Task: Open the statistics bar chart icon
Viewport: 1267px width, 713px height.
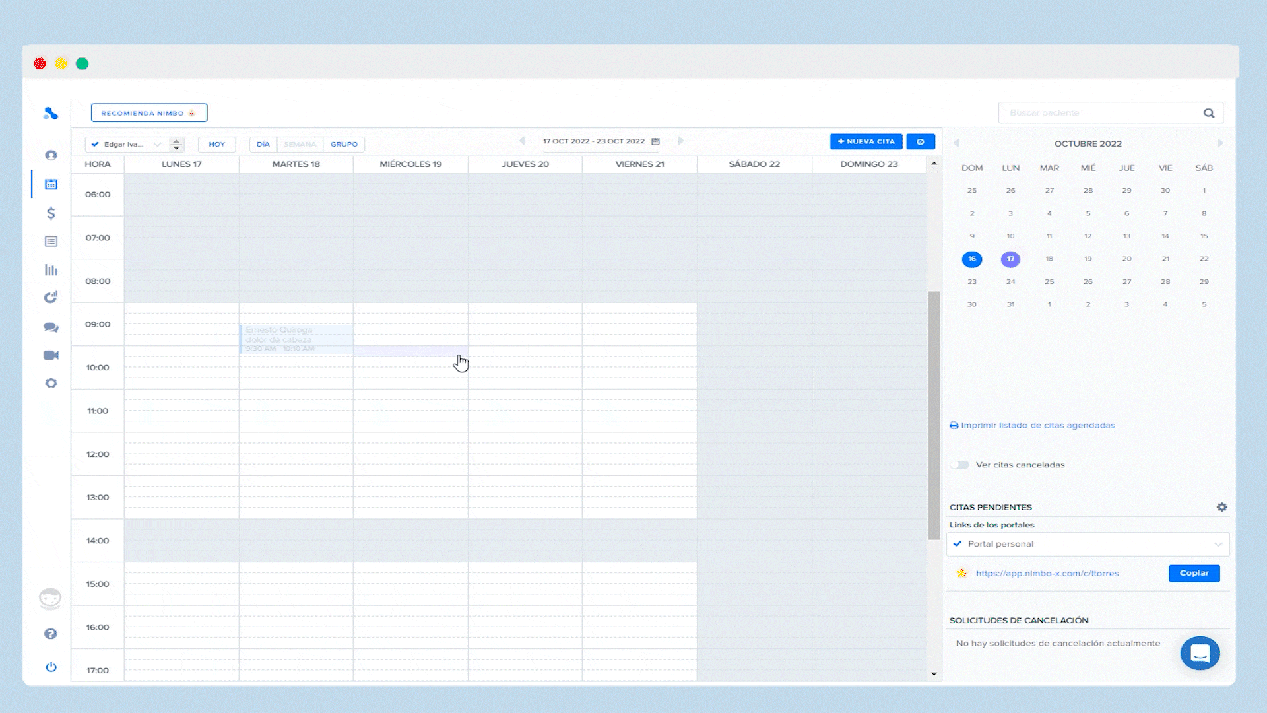Action: point(51,270)
